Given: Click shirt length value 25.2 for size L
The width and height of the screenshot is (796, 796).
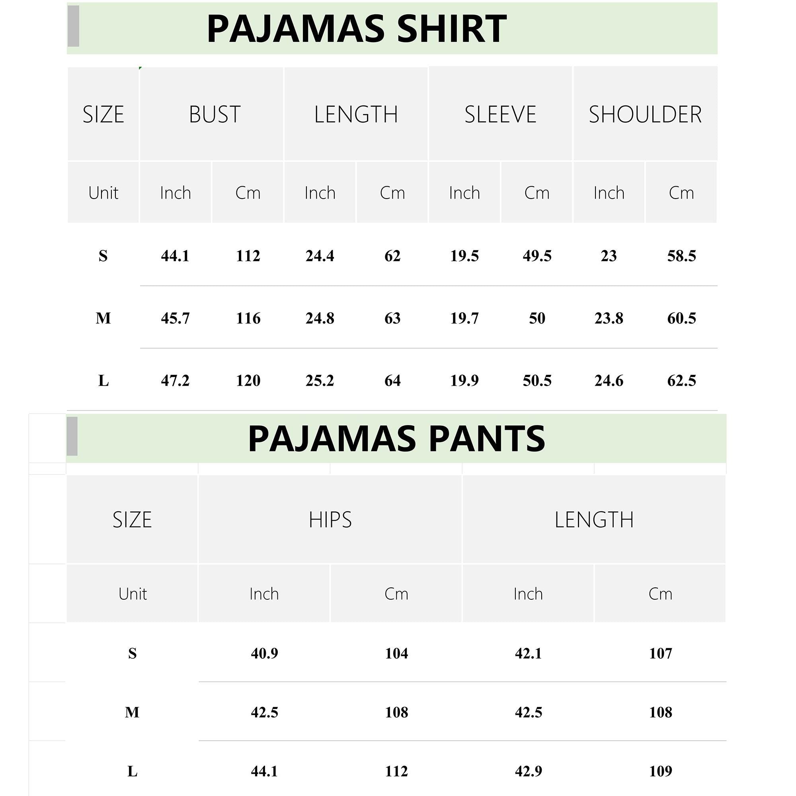Looking at the screenshot, I should tap(320, 380).
